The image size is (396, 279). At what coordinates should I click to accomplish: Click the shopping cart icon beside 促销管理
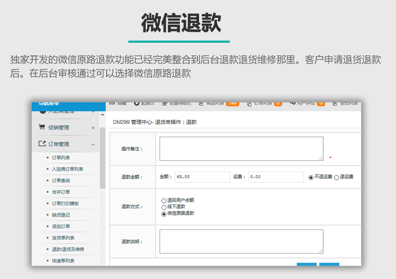(42, 127)
